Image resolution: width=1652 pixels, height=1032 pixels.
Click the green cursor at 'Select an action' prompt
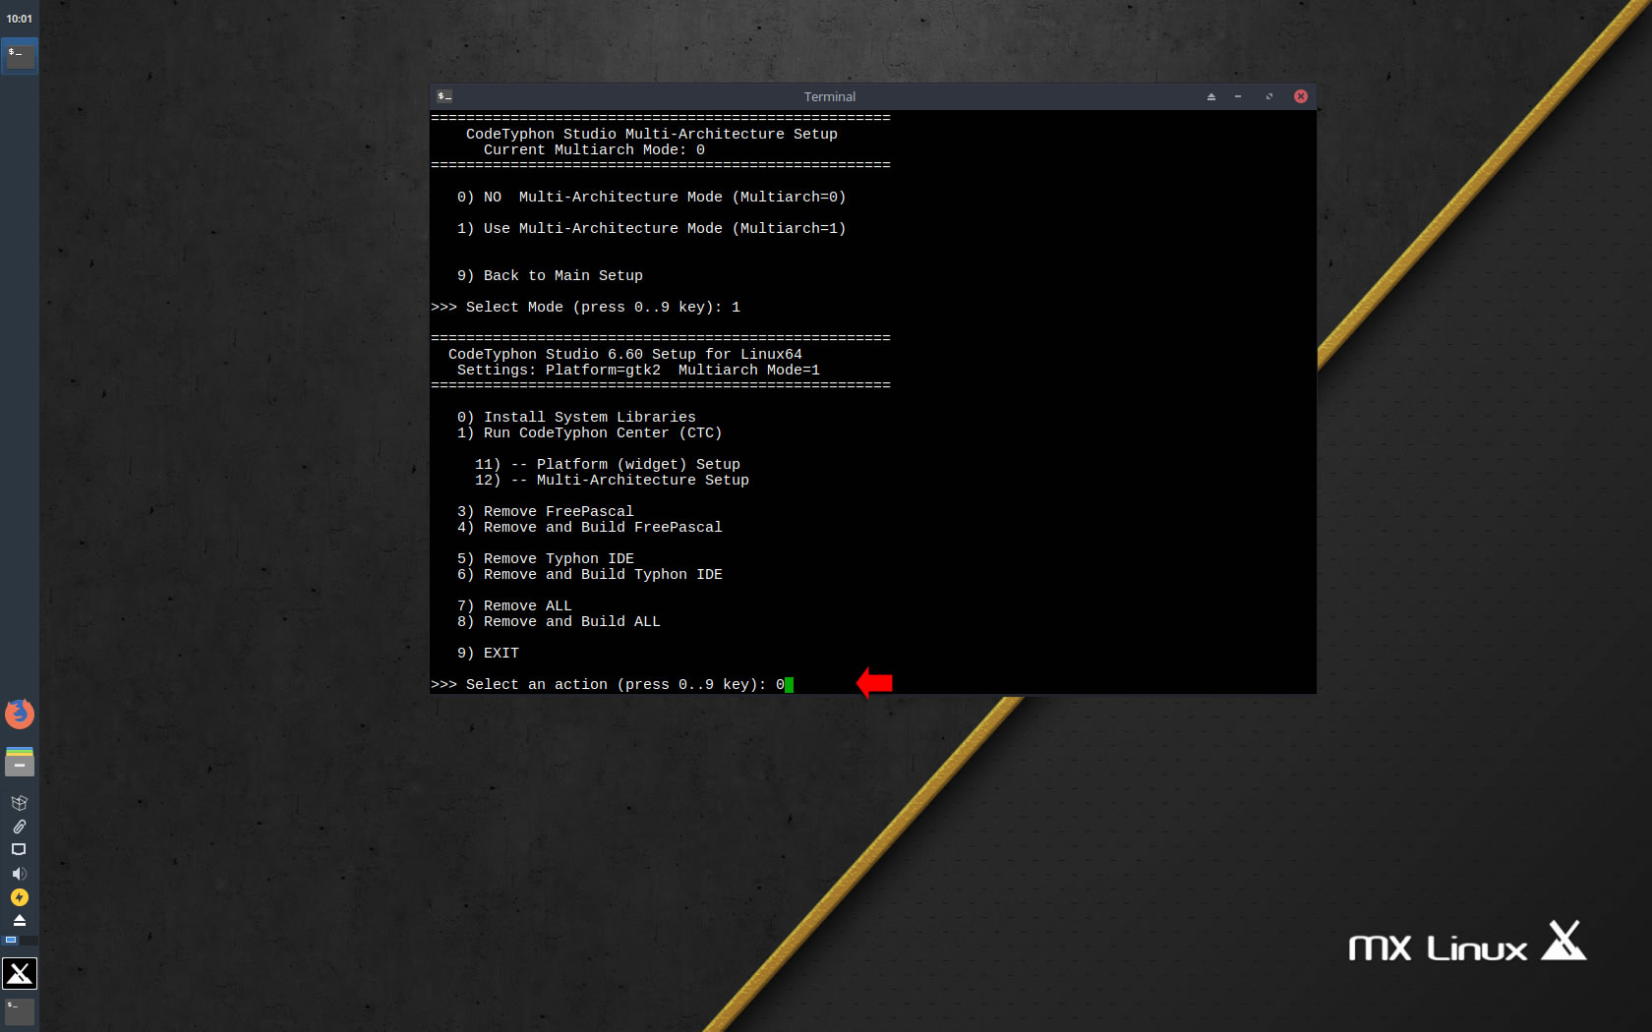tap(789, 685)
